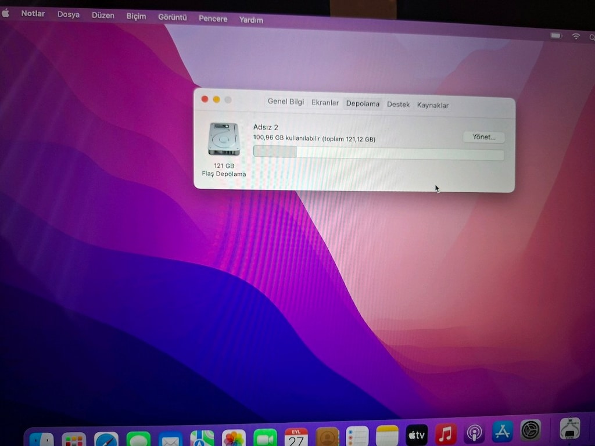
Task: Open Messages from the dock
Action: point(138,439)
